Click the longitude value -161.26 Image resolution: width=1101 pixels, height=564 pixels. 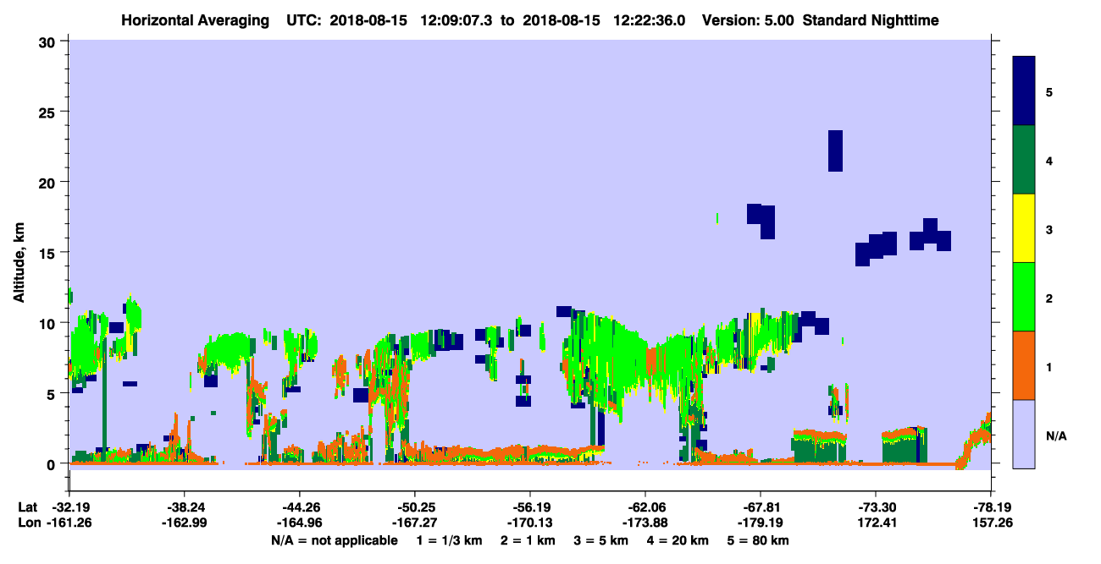click(x=69, y=523)
